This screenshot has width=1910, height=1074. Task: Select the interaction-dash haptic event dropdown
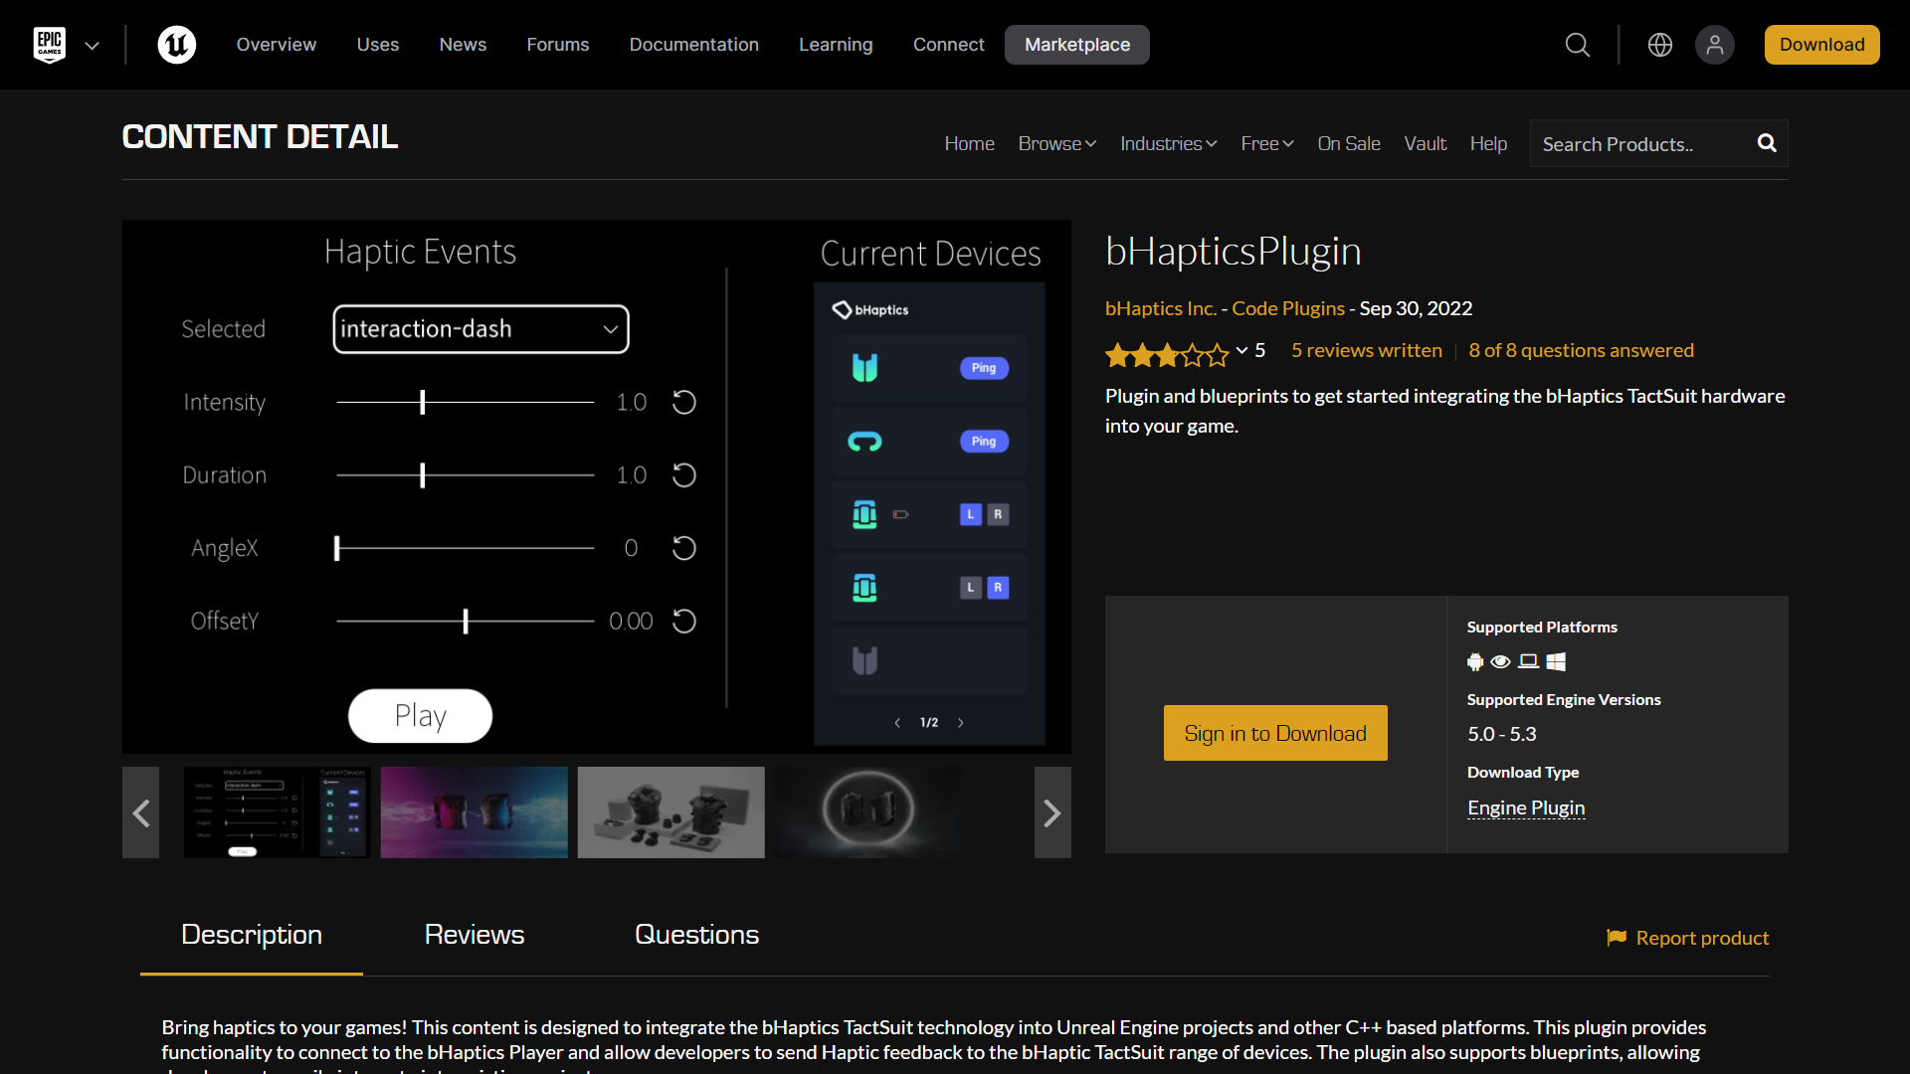[478, 329]
